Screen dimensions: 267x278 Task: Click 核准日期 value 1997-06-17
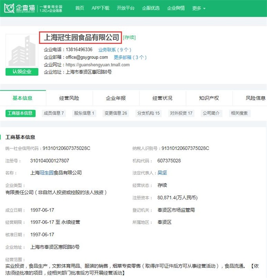click(x=42, y=234)
